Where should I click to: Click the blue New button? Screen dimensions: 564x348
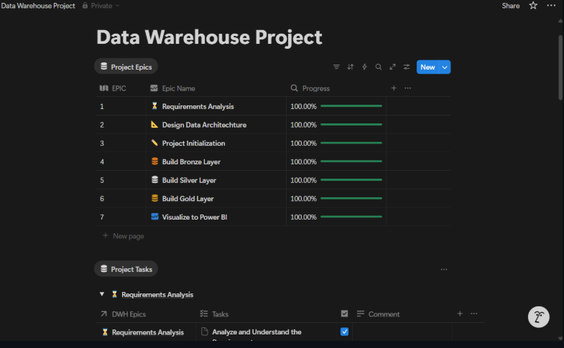[427, 67]
